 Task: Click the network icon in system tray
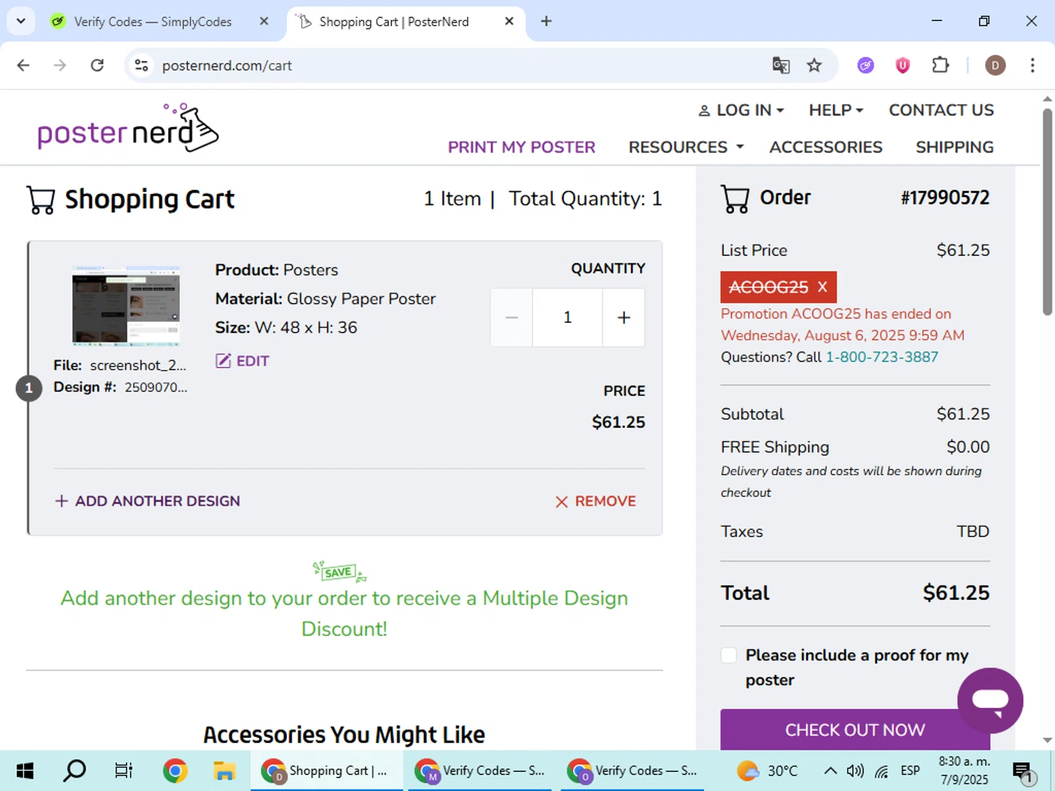[881, 771]
